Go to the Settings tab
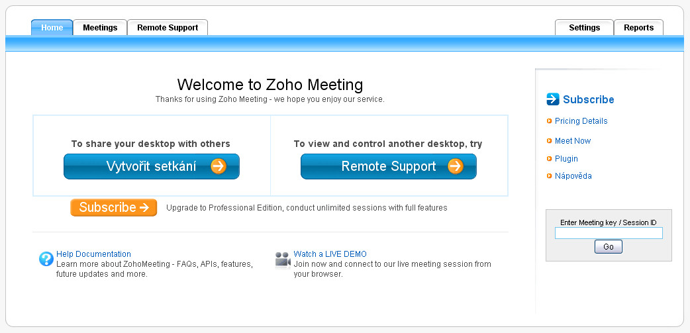 click(x=585, y=27)
